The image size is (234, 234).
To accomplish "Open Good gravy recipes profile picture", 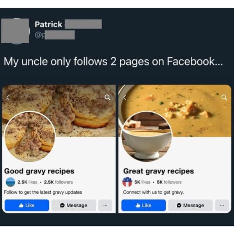I will click(x=30, y=136).
